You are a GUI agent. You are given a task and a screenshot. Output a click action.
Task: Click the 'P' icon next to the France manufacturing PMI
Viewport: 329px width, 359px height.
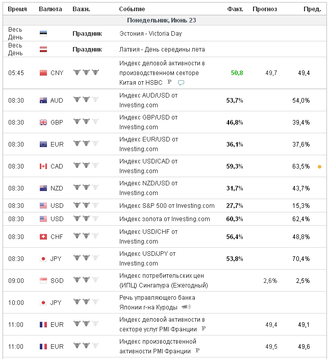197,351
